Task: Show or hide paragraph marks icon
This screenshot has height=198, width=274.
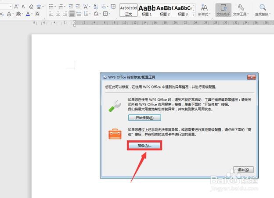Action: click(x=104, y=7)
